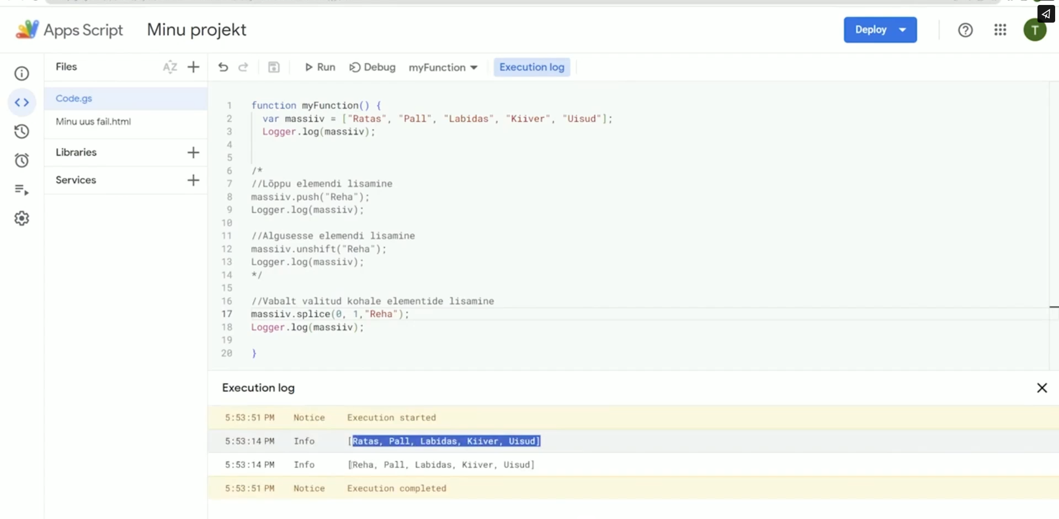Open Project Settings gear icon
This screenshot has width=1059, height=519.
[22, 218]
